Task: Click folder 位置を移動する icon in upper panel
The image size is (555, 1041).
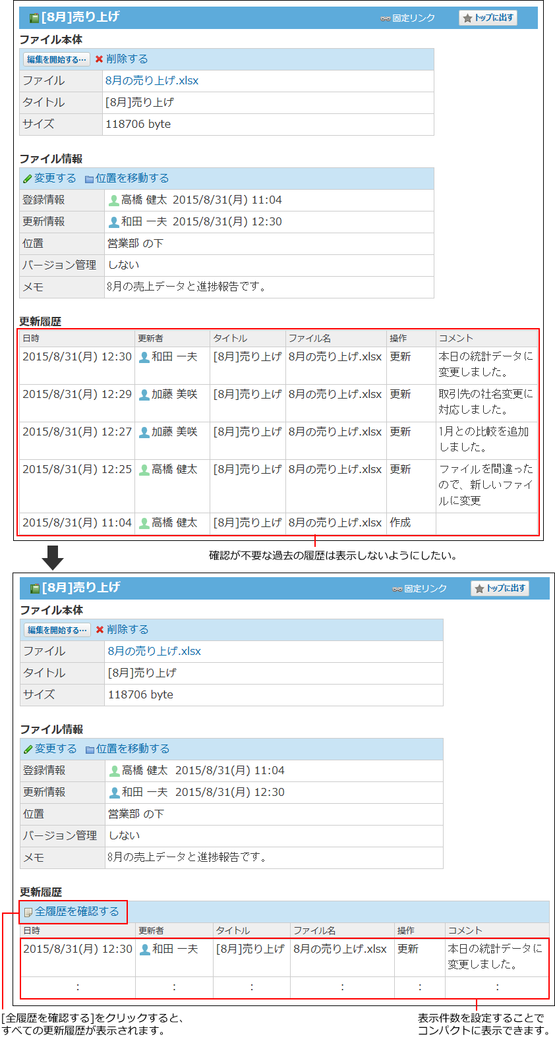Action: click(x=89, y=179)
